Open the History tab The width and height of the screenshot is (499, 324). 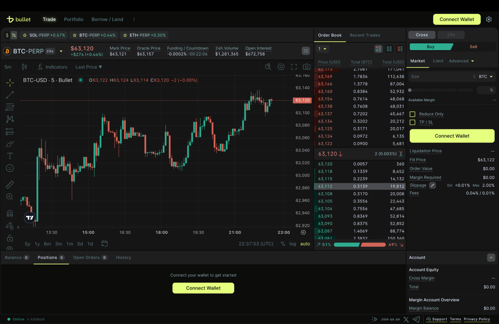(124, 257)
